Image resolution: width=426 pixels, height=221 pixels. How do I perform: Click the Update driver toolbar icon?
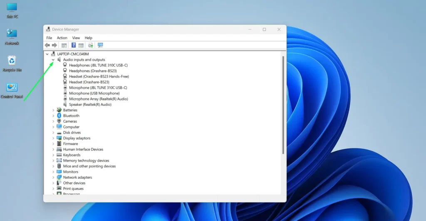[90, 45]
